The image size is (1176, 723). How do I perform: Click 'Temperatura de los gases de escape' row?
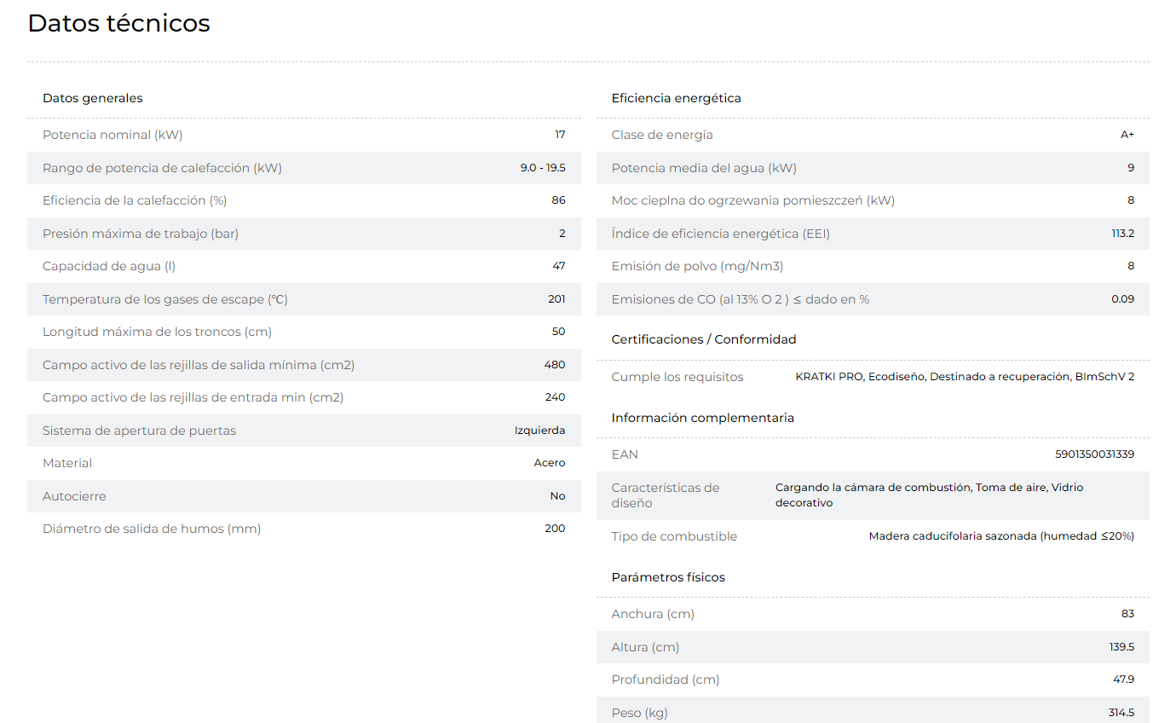coord(304,299)
